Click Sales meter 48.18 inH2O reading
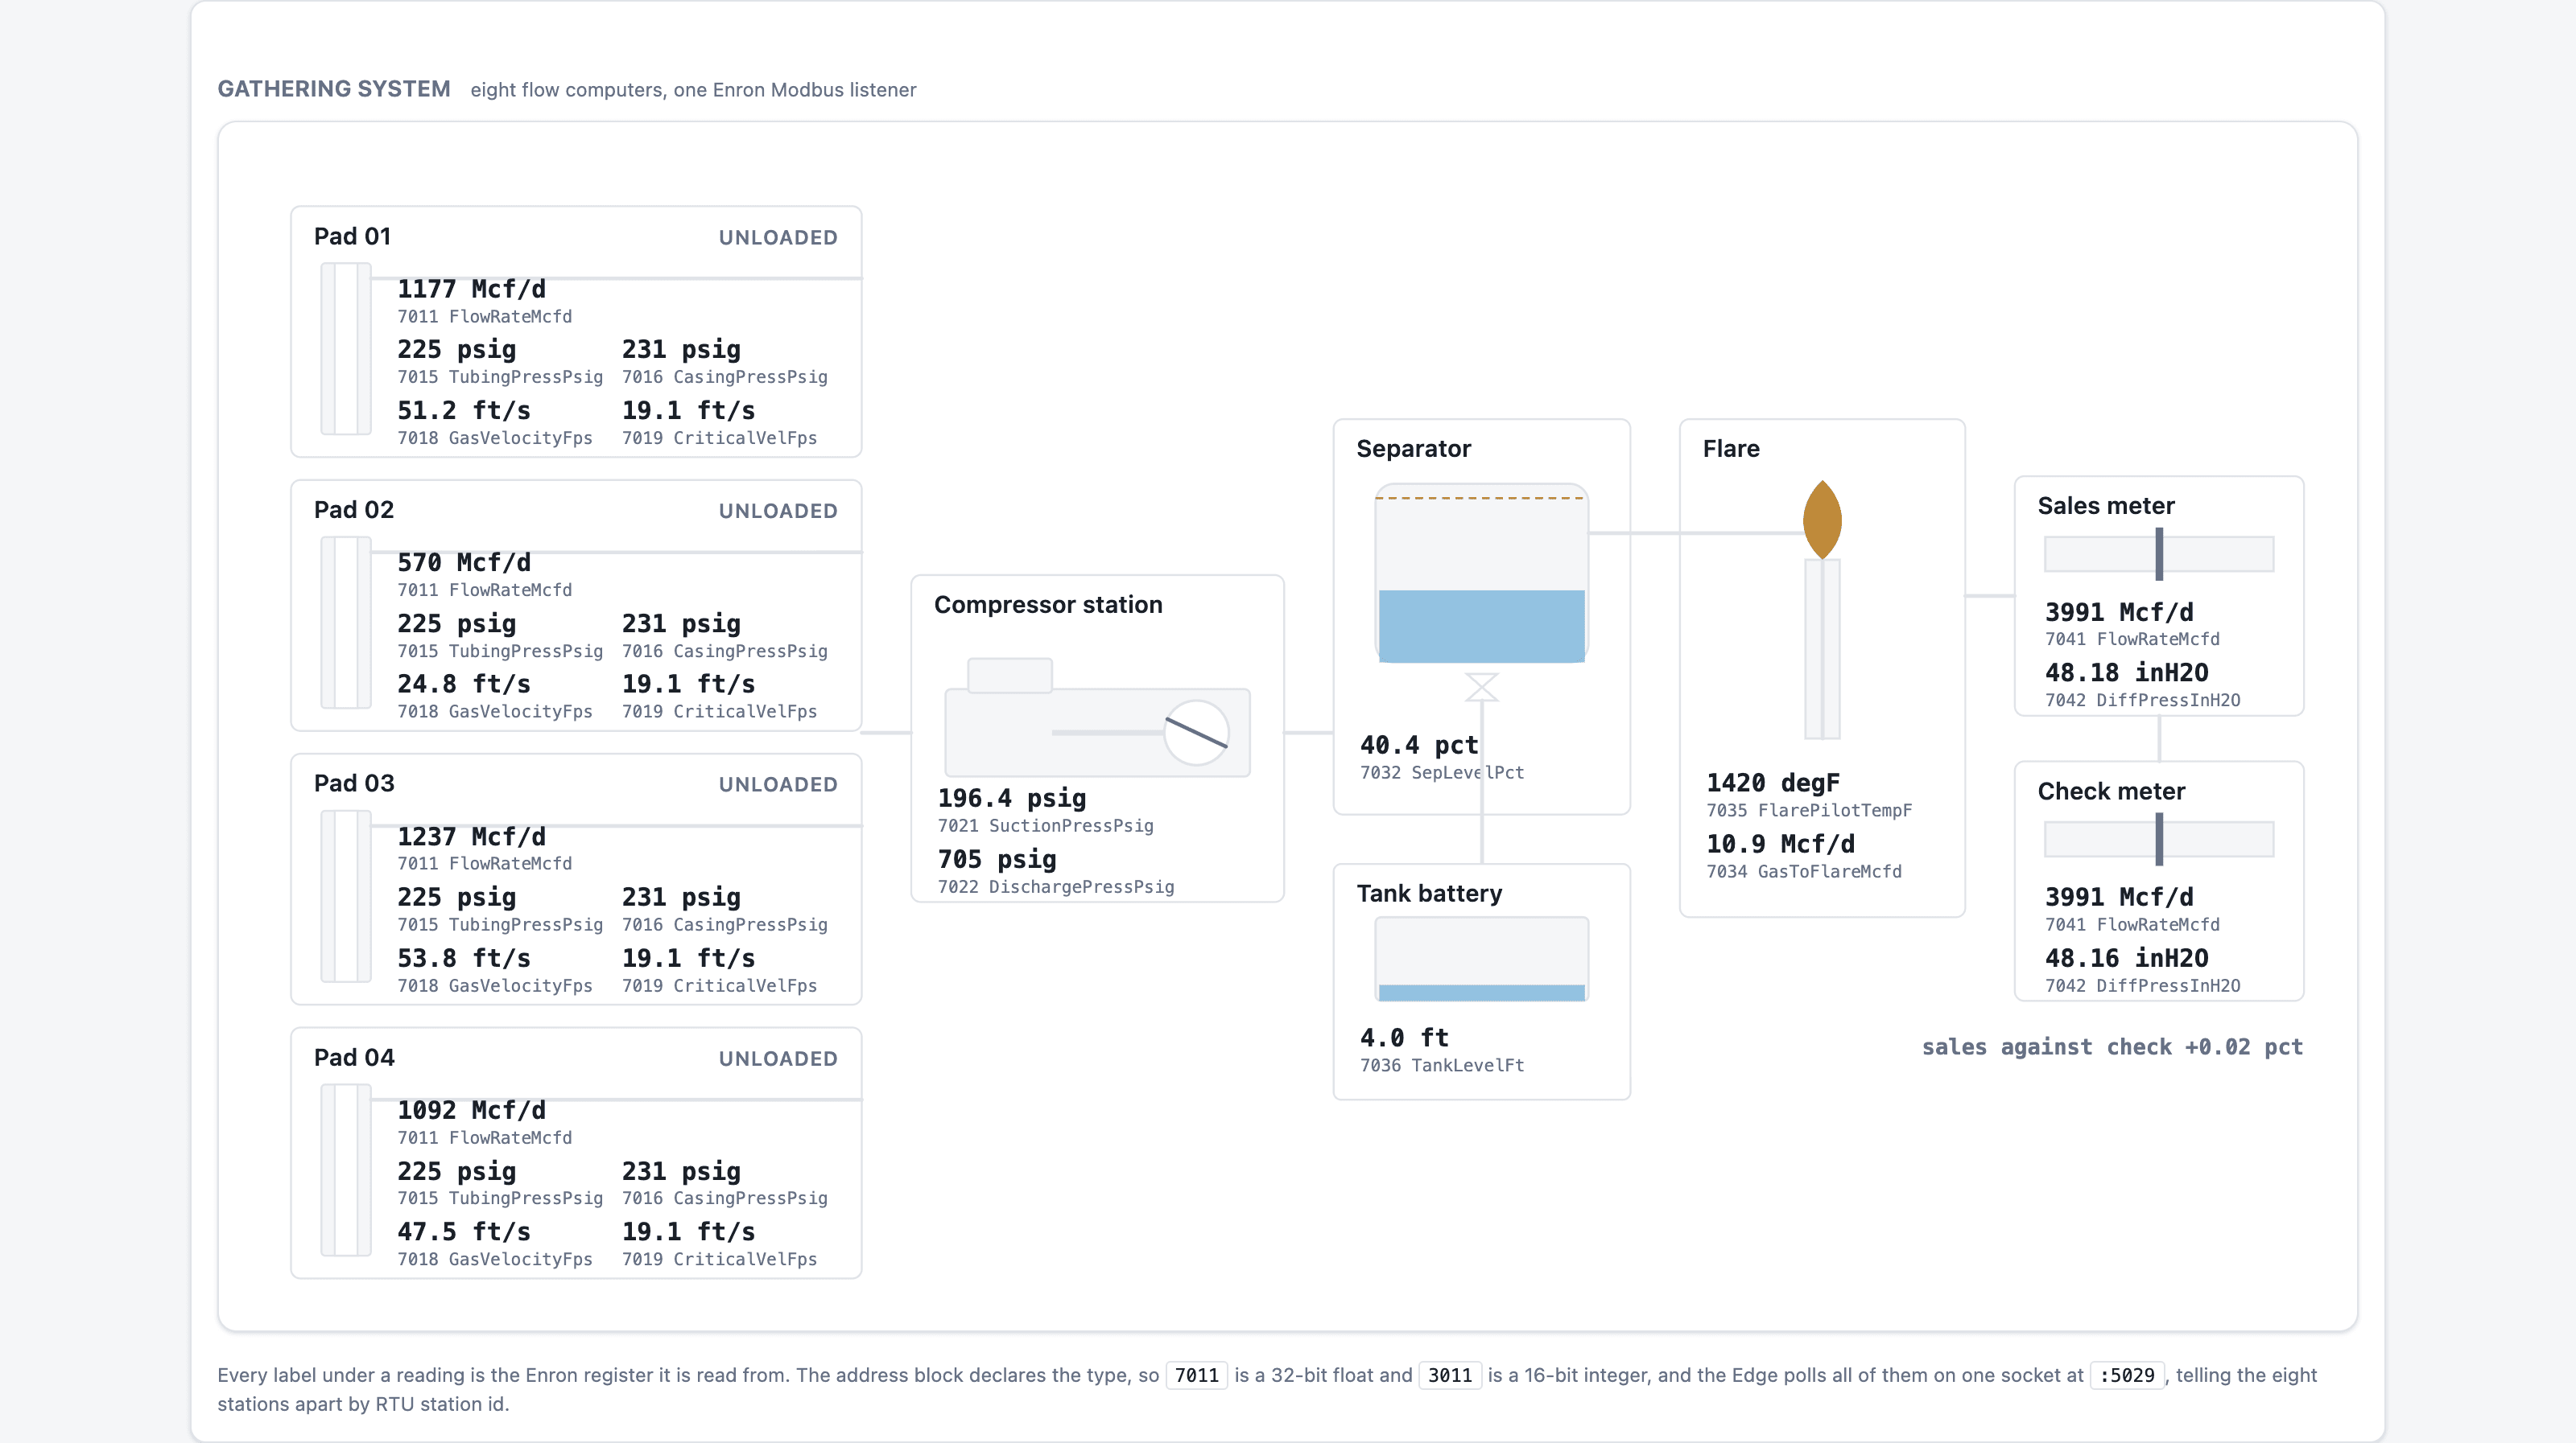 pos(2127,673)
